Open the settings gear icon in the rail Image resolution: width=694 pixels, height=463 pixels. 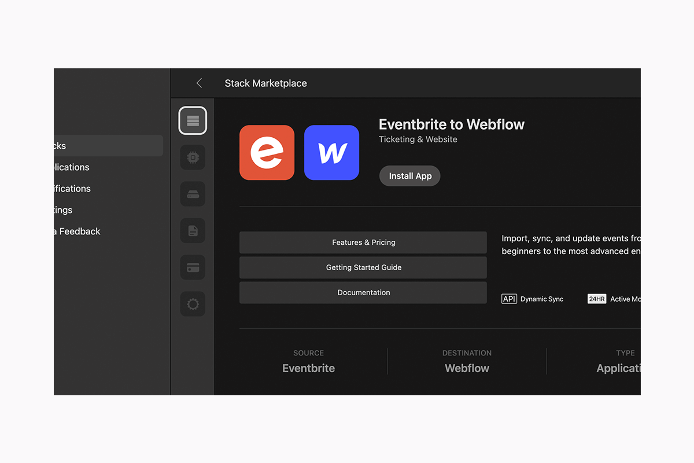(x=193, y=304)
